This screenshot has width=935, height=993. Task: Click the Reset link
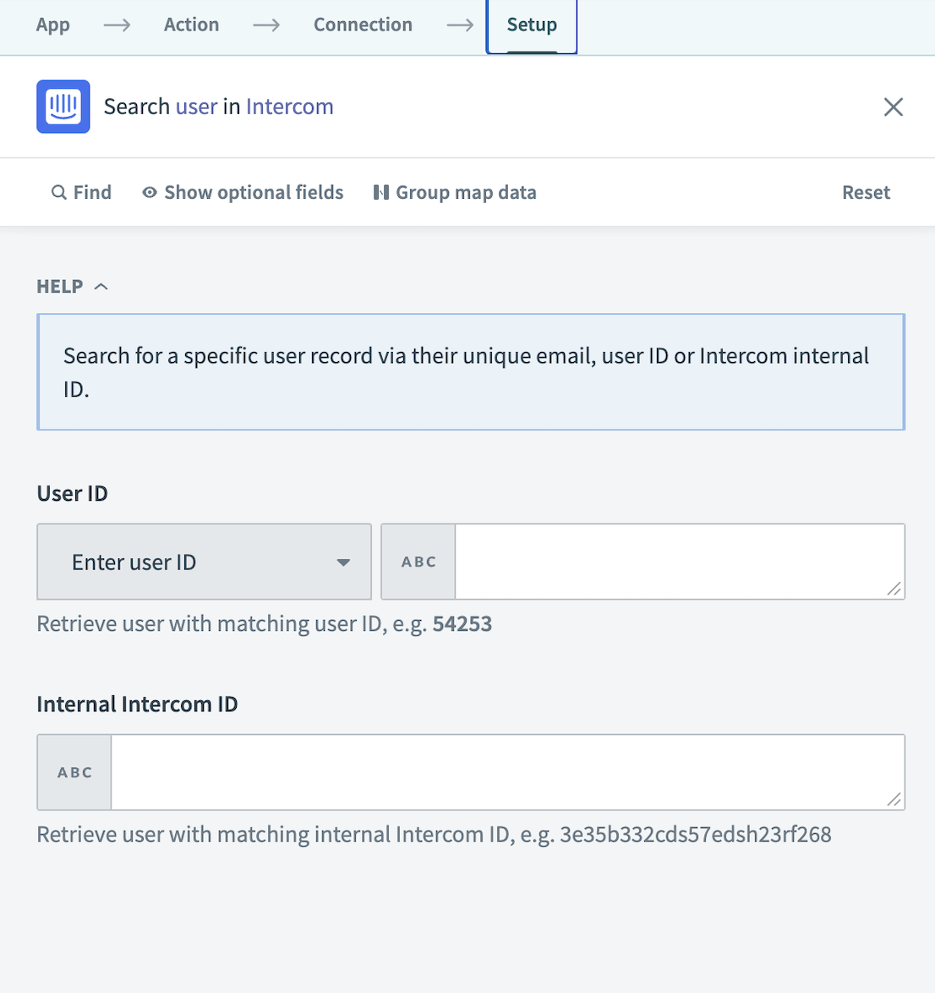(x=866, y=192)
